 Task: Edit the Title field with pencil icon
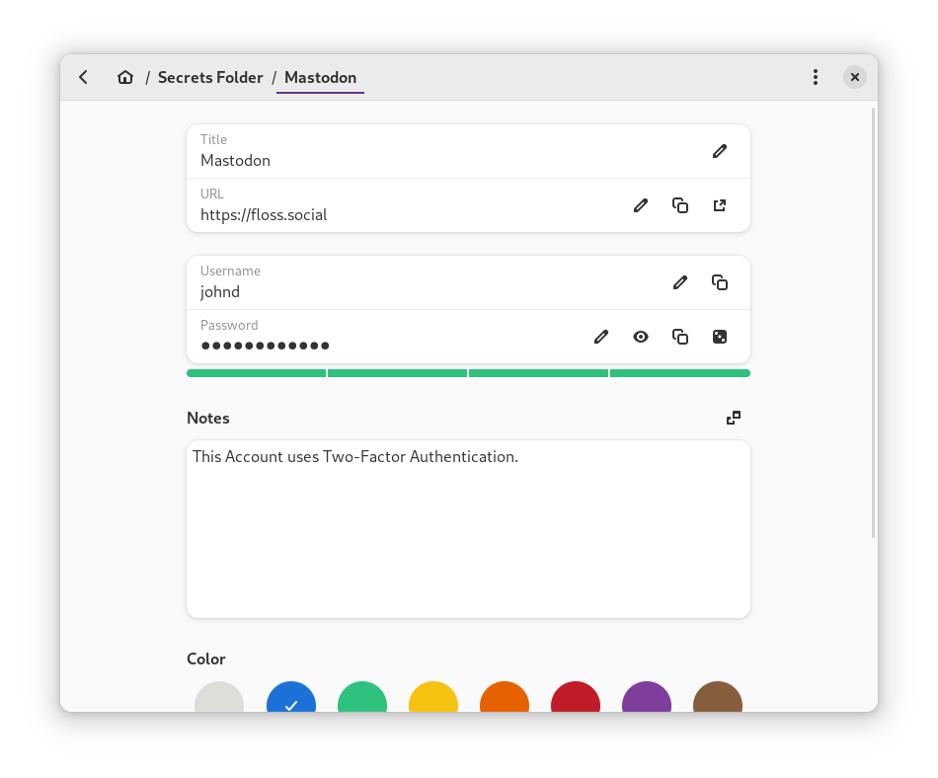tap(720, 151)
